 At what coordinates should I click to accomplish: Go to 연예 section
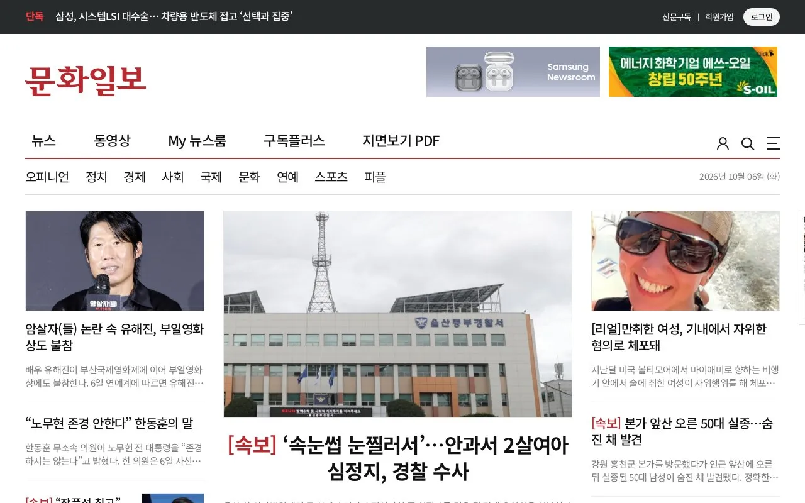(x=288, y=177)
